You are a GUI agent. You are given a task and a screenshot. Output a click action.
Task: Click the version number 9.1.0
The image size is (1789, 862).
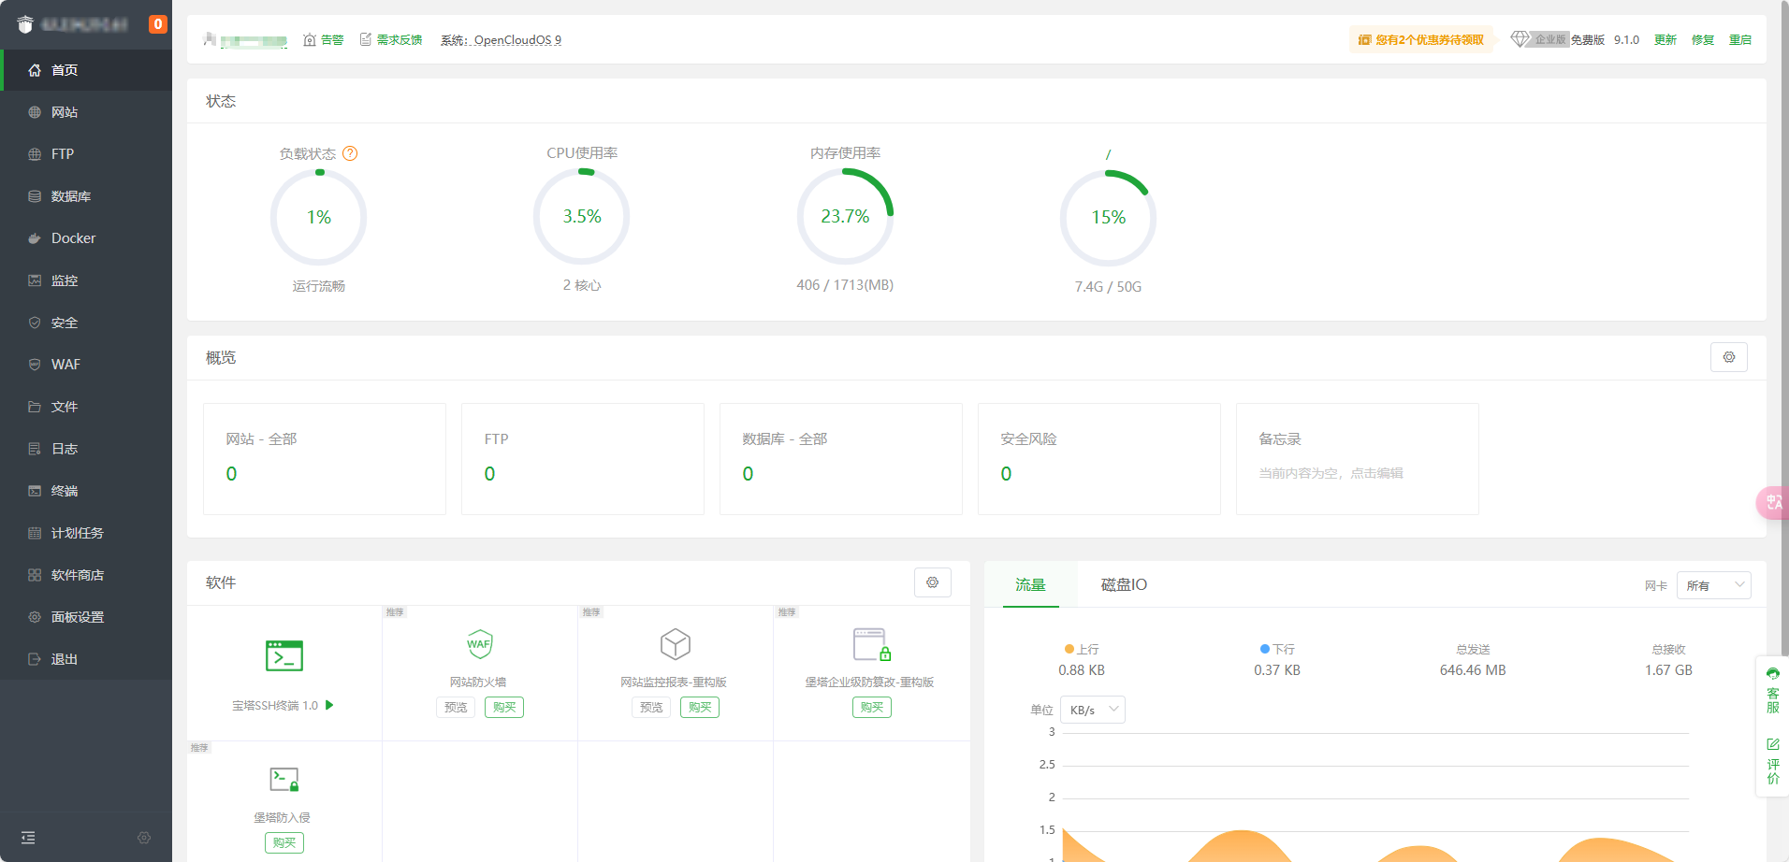tap(1626, 40)
